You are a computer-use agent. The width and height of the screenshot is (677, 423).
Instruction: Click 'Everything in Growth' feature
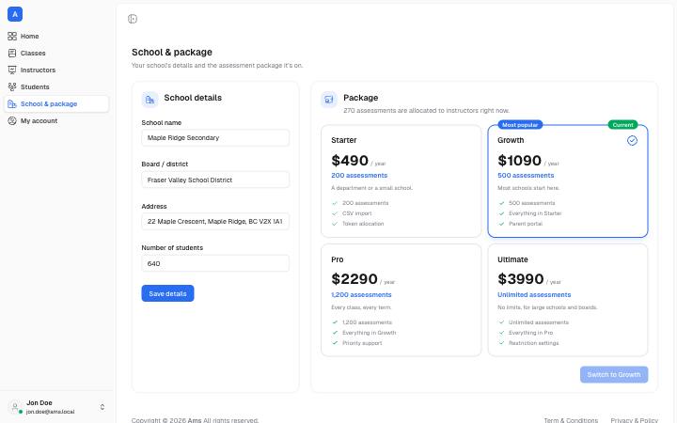click(370, 333)
